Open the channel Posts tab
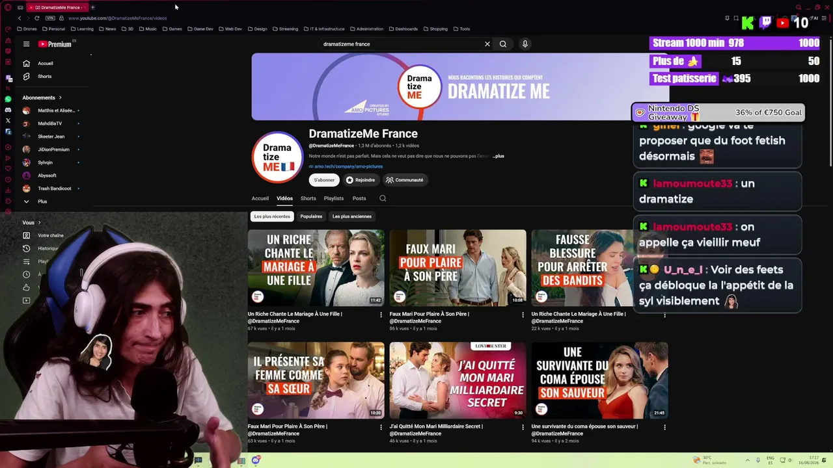The image size is (833, 468). coord(359,198)
